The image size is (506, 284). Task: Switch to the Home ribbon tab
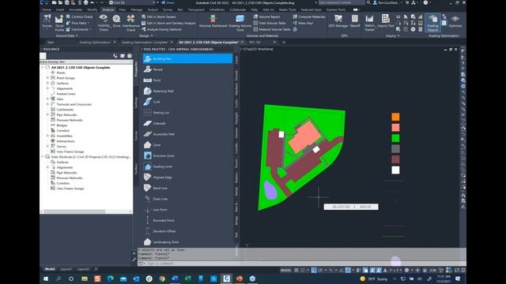coord(47,9)
